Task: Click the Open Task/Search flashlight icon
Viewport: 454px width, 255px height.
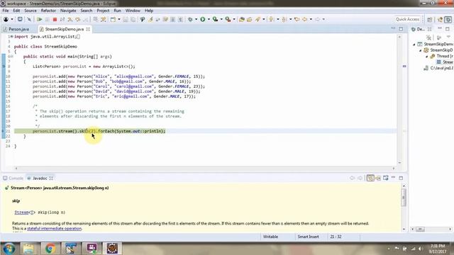Action: 258,19
